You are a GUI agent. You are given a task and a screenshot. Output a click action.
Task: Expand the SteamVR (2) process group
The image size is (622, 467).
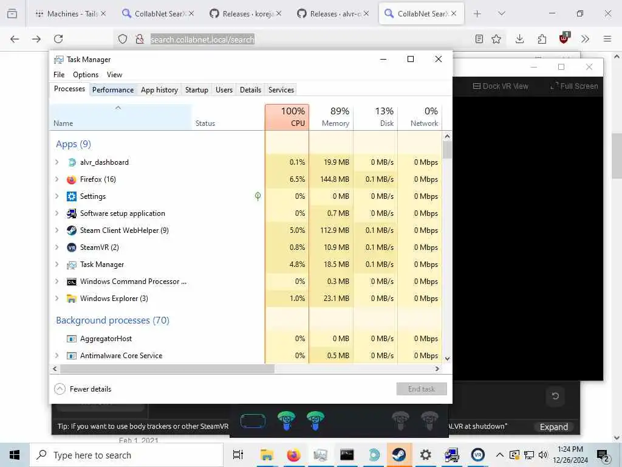(56, 247)
